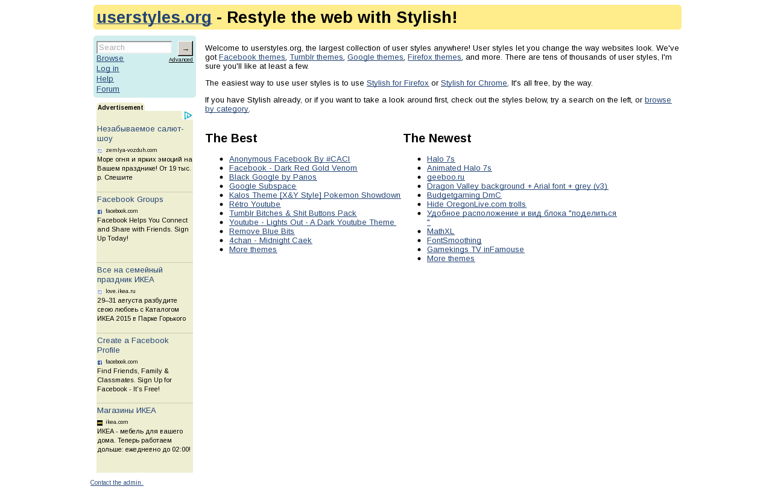Open Все на семейный праздник ИКЕА ad
The height and width of the screenshot is (492, 772).
click(x=130, y=275)
